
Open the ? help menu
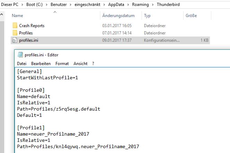(x=93, y=64)
